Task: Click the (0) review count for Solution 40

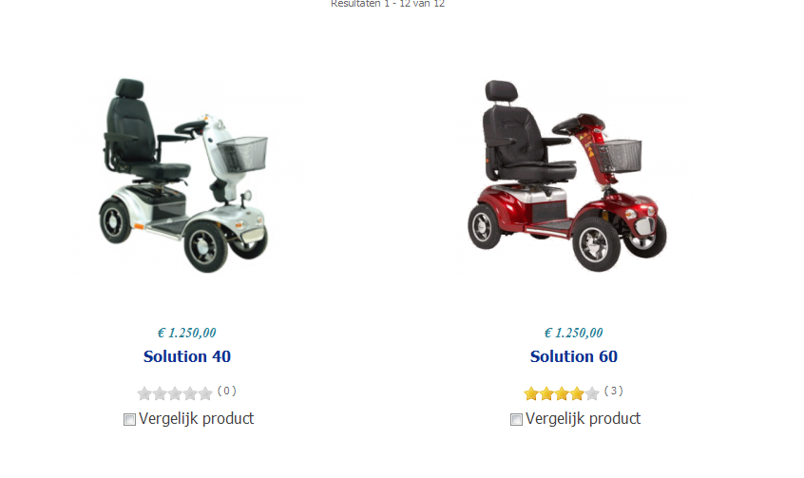Action: coord(226,391)
